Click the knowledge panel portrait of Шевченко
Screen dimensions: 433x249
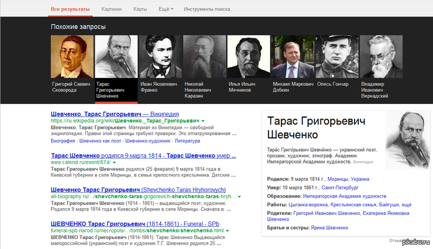[x=408, y=140]
